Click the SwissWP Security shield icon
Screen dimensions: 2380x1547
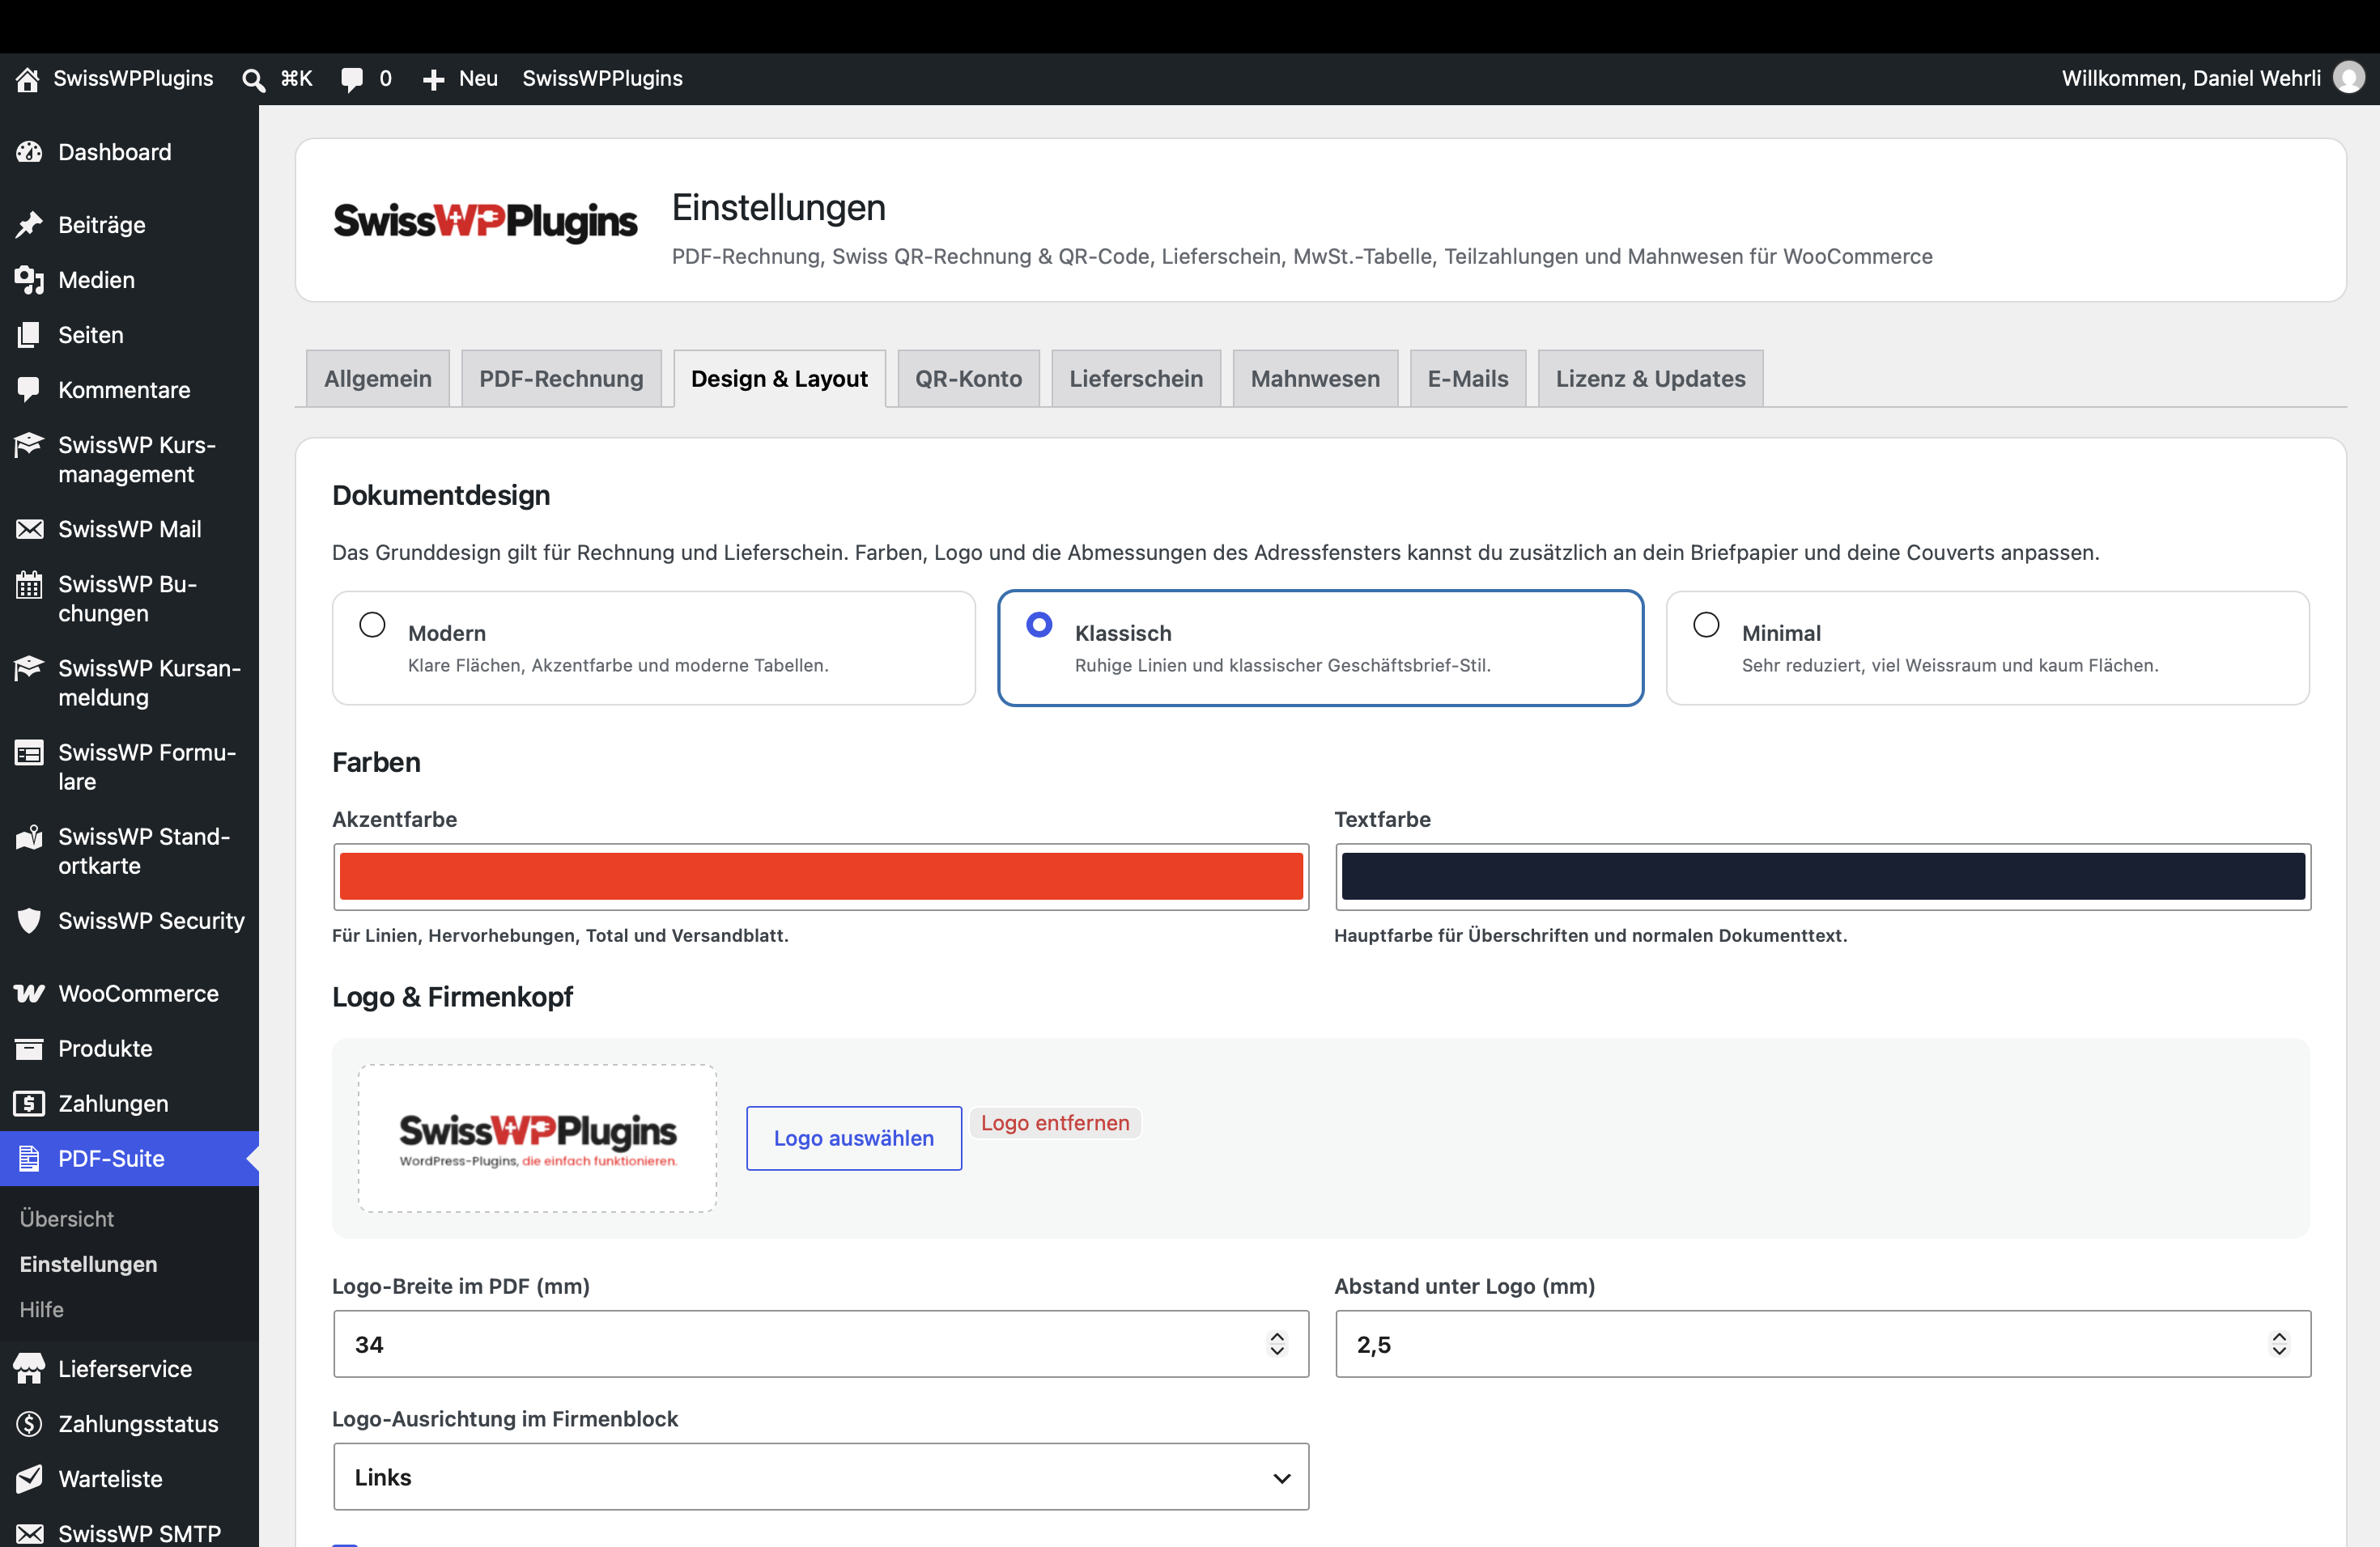[x=29, y=921]
